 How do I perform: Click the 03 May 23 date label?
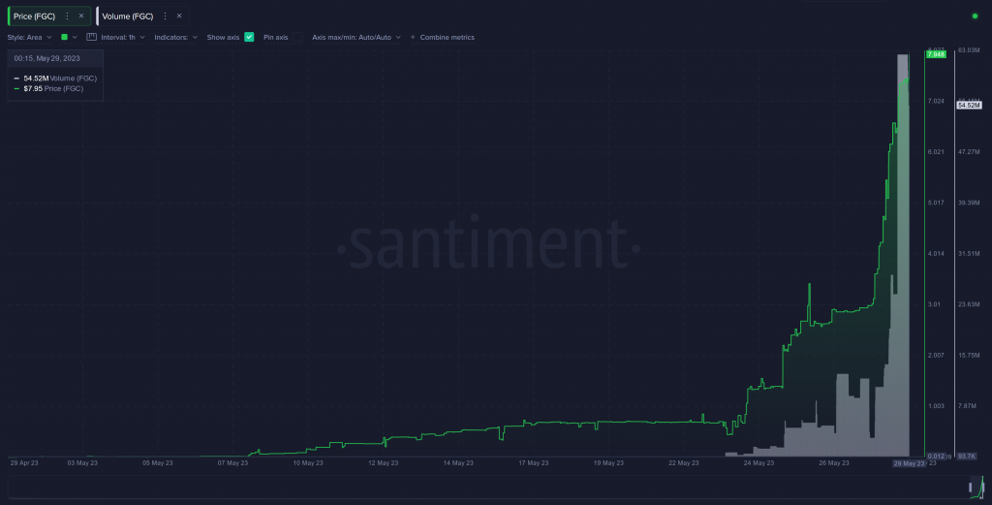click(x=82, y=463)
